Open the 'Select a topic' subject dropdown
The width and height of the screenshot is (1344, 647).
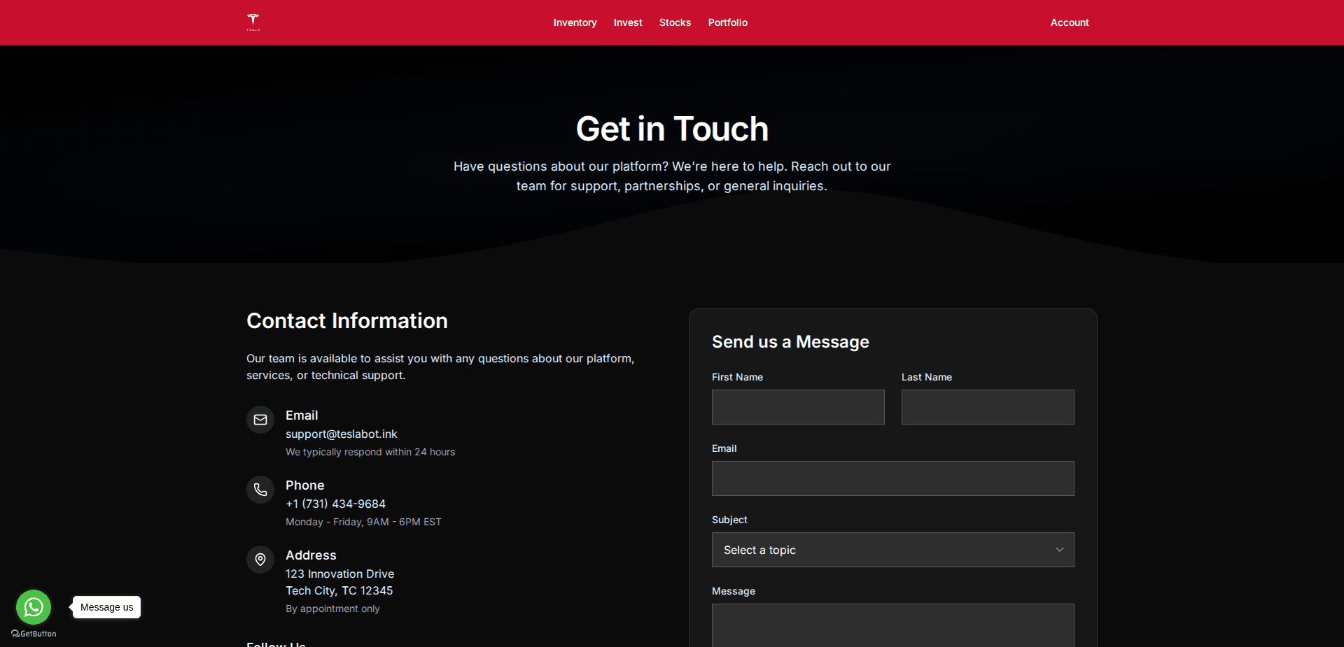[892, 550]
